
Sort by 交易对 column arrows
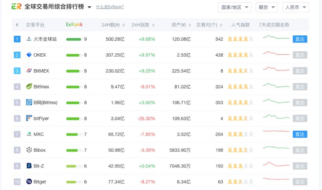coord(221,25)
